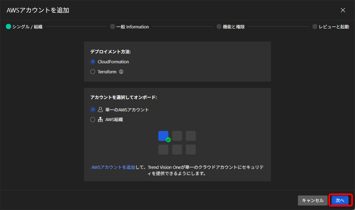Click the 次へ button
The height and width of the screenshot is (210, 355).
[x=340, y=200]
